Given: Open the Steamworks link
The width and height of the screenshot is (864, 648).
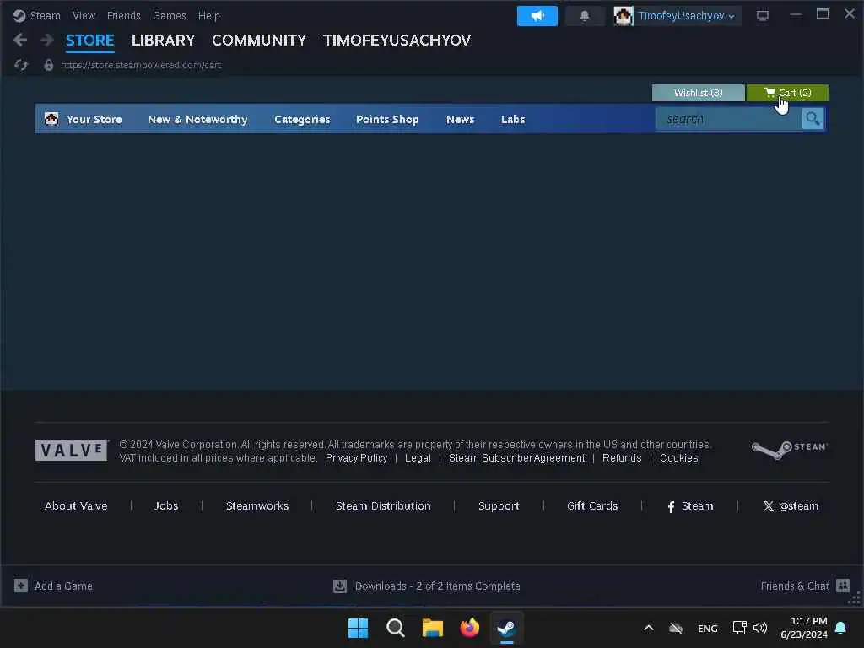Looking at the screenshot, I should coord(257,506).
